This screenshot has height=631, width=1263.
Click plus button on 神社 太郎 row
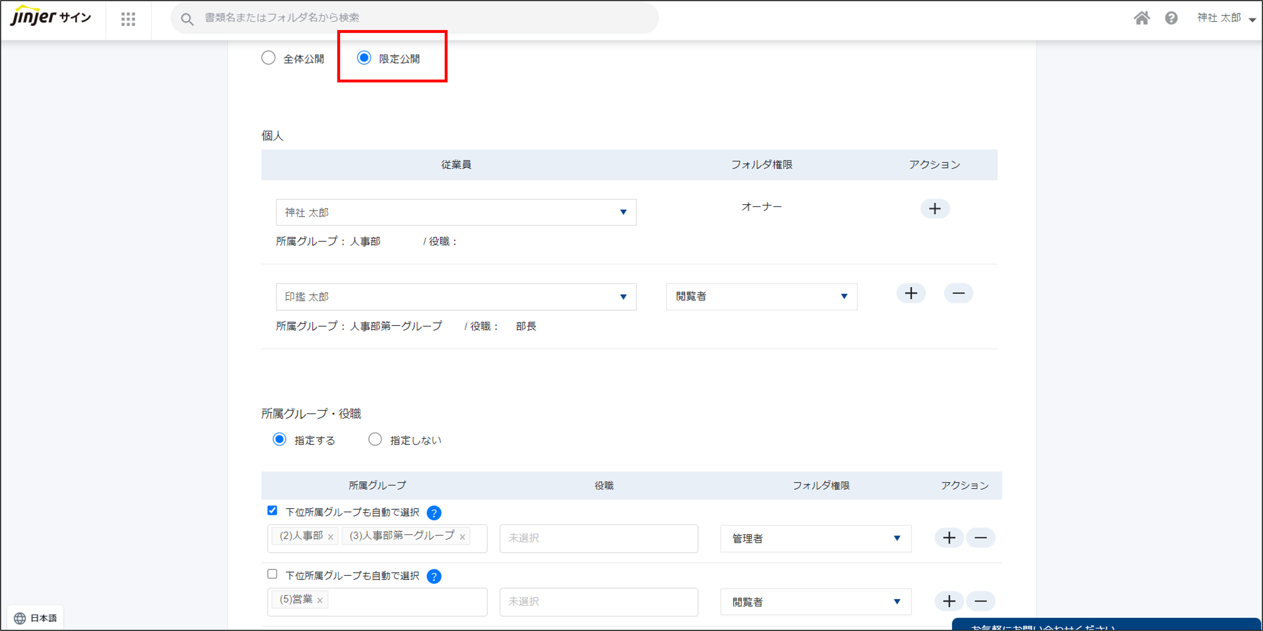pos(935,209)
